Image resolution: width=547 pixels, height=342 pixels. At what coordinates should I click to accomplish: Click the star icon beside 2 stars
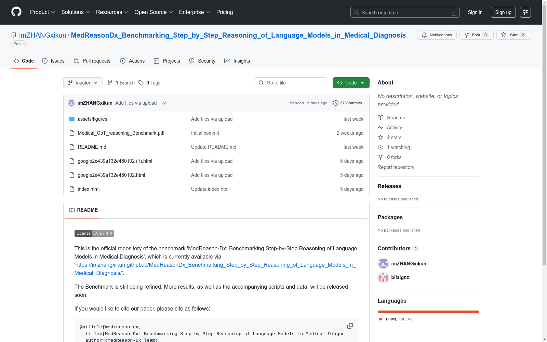pyautogui.click(x=381, y=137)
